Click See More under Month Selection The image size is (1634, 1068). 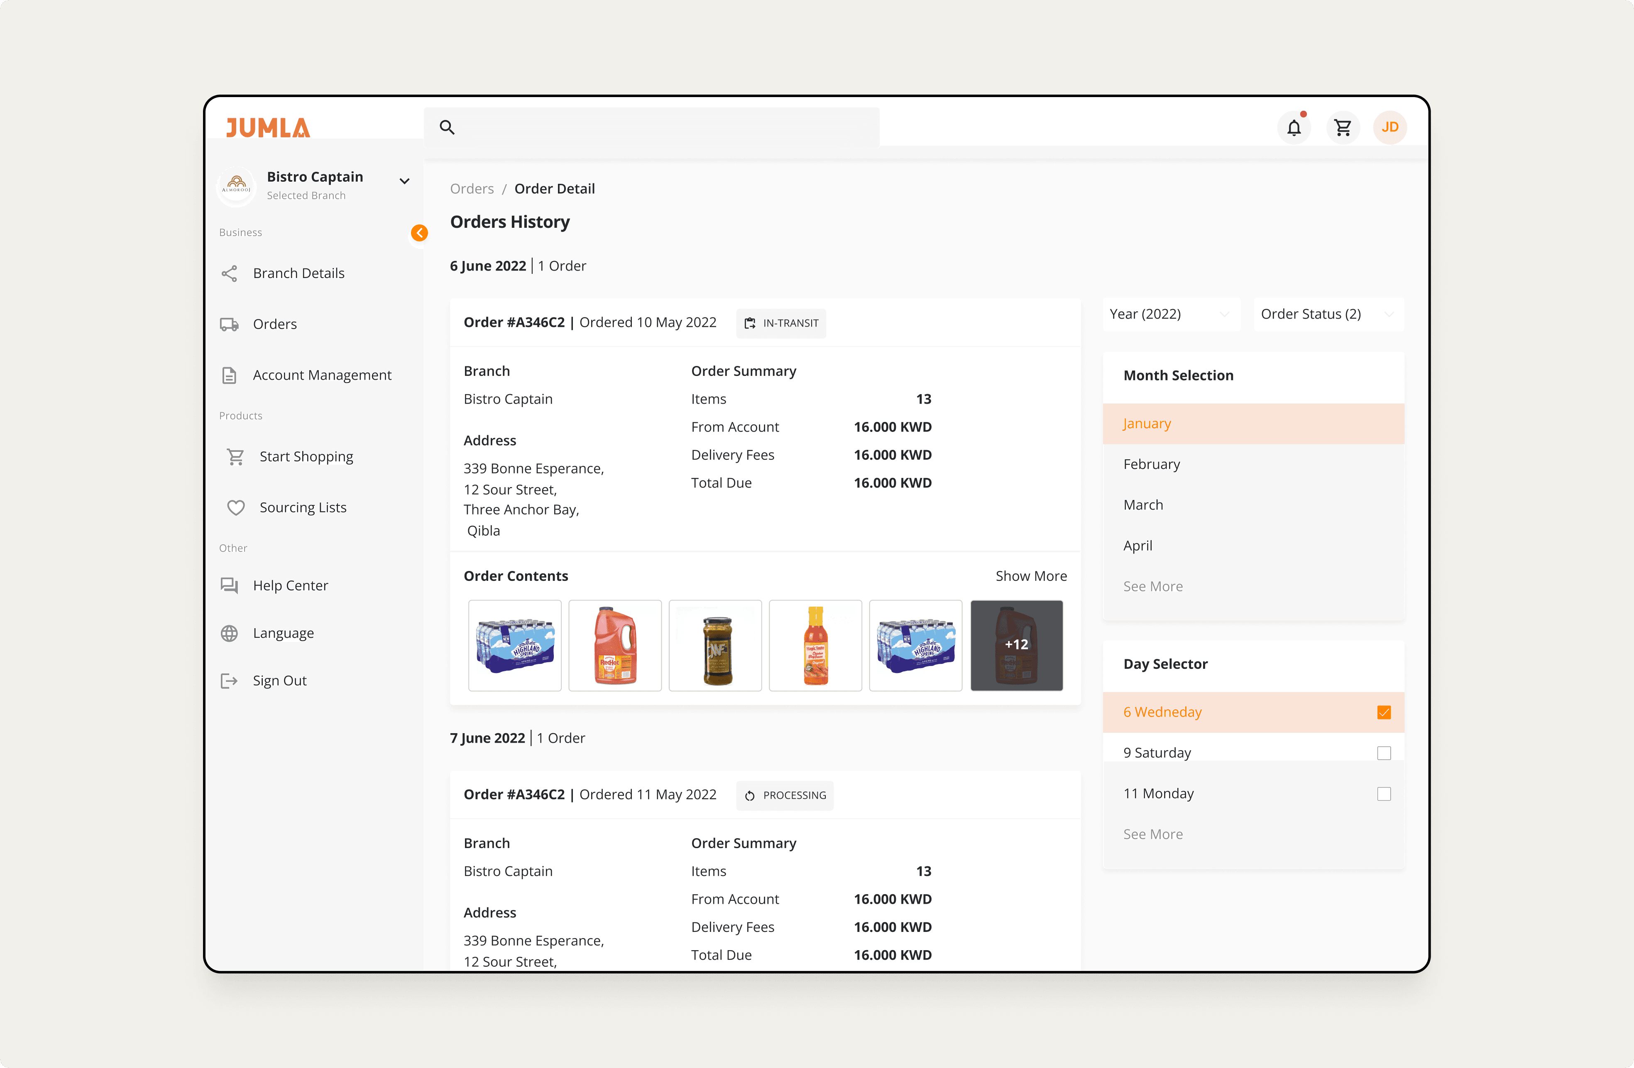pyautogui.click(x=1153, y=587)
